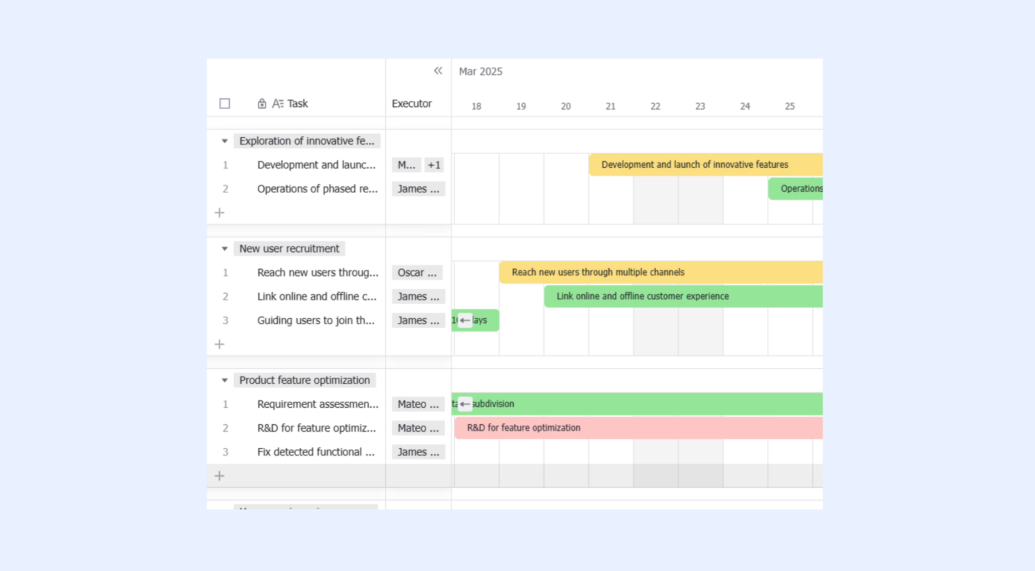Collapse the task panel with double-chevron icon

point(438,71)
